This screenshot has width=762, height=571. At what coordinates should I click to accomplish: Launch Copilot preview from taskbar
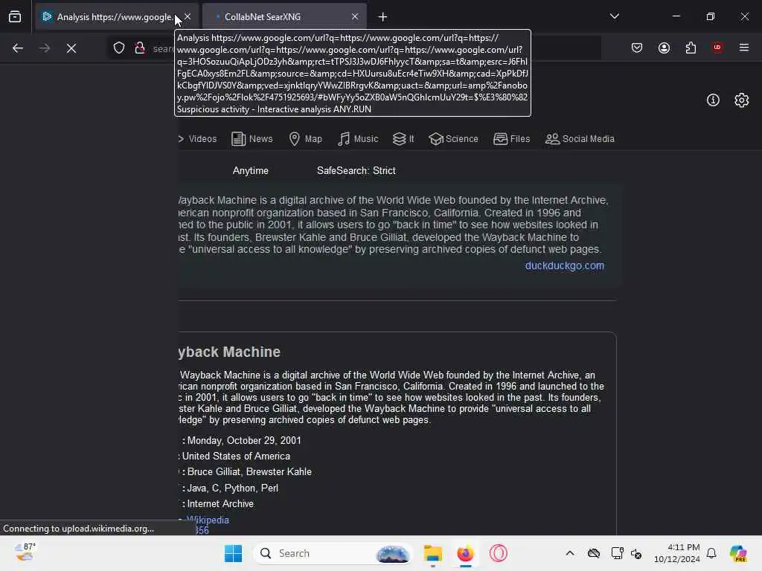tap(738, 553)
